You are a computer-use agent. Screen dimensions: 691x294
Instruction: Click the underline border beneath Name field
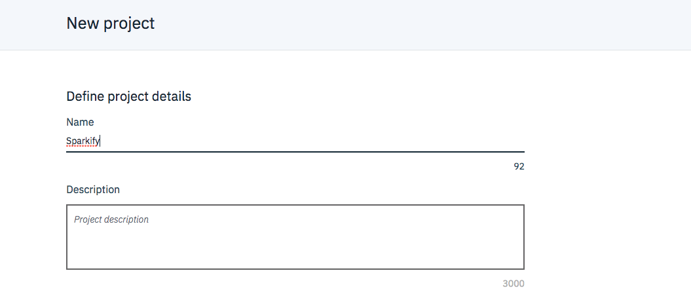click(295, 152)
